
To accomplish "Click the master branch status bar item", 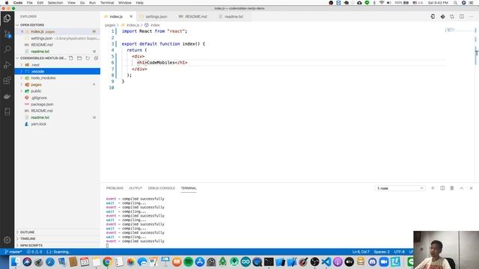I will coord(13,252).
